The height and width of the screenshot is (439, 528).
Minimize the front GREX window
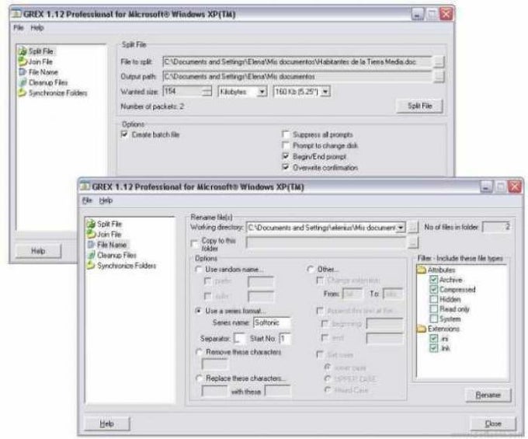click(486, 186)
